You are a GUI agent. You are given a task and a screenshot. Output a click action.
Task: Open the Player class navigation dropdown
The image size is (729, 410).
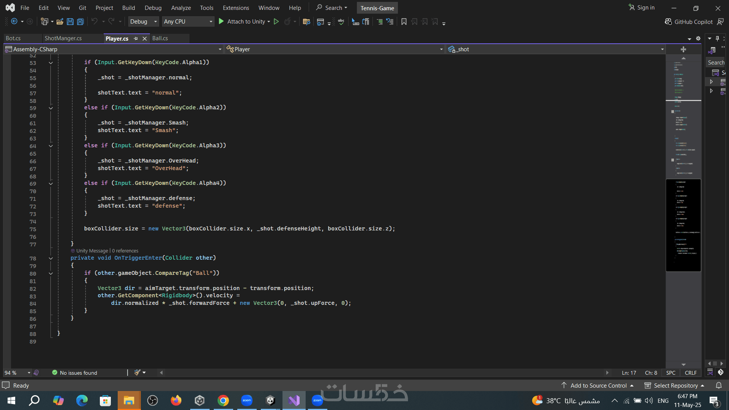pyautogui.click(x=334, y=49)
